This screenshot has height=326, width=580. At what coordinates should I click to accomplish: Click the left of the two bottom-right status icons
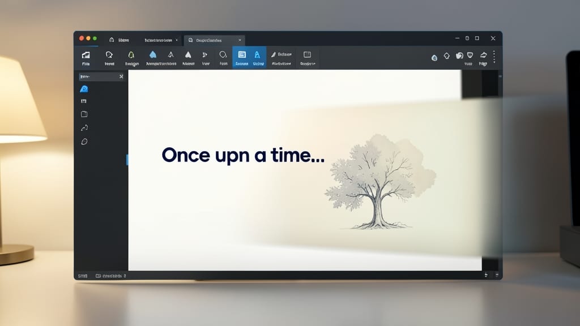click(486, 275)
